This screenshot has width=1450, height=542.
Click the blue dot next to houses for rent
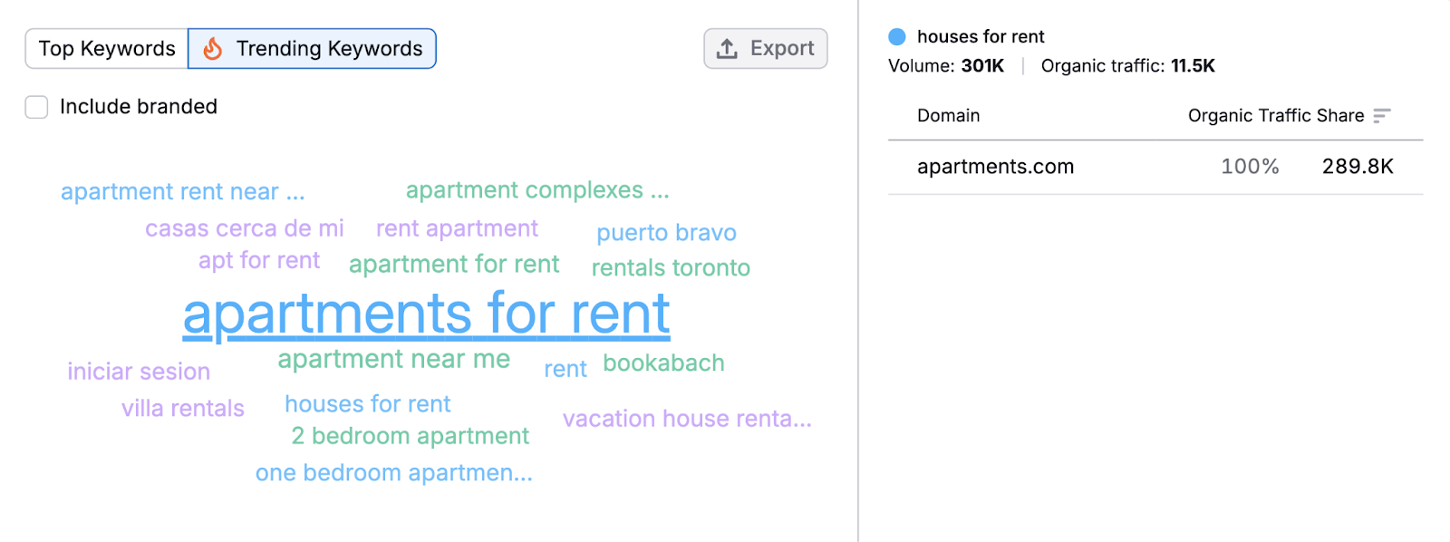pyautogui.click(x=897, y=36)
